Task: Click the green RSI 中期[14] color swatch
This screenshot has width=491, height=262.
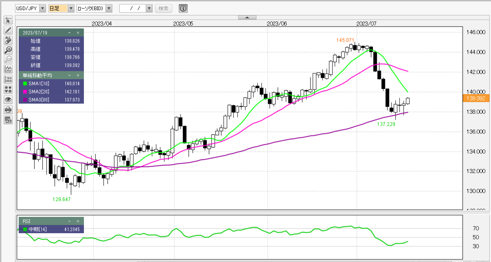Action: [x=25, y=230]
